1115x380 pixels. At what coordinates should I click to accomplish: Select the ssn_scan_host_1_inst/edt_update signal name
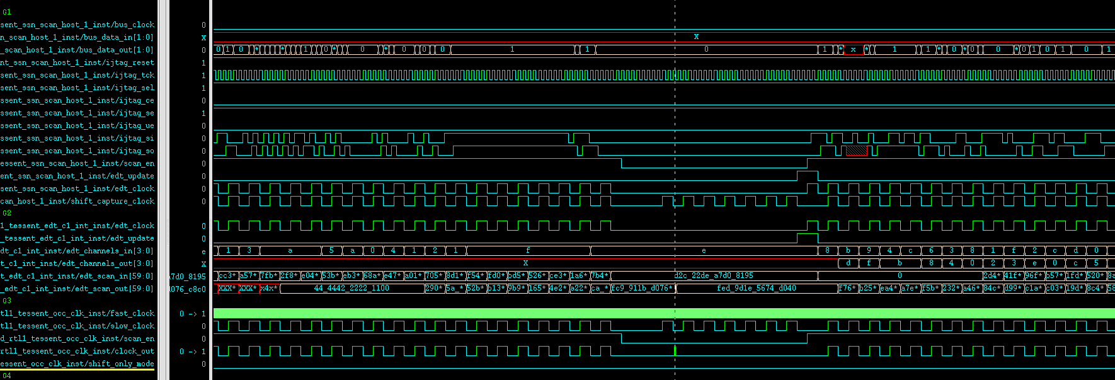77,176
